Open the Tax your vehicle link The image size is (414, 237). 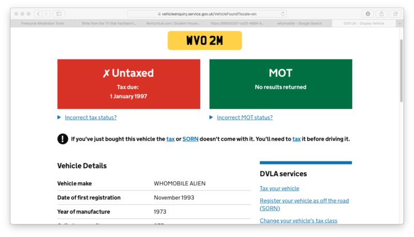pos(279,188)
